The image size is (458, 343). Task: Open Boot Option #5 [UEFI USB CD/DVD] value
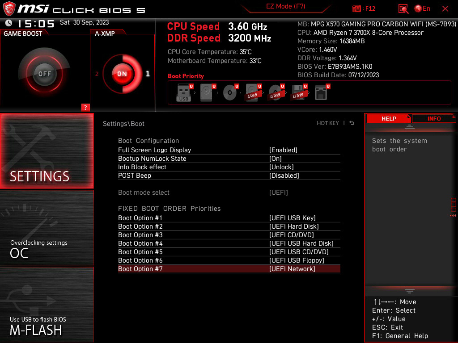point(299,252)
